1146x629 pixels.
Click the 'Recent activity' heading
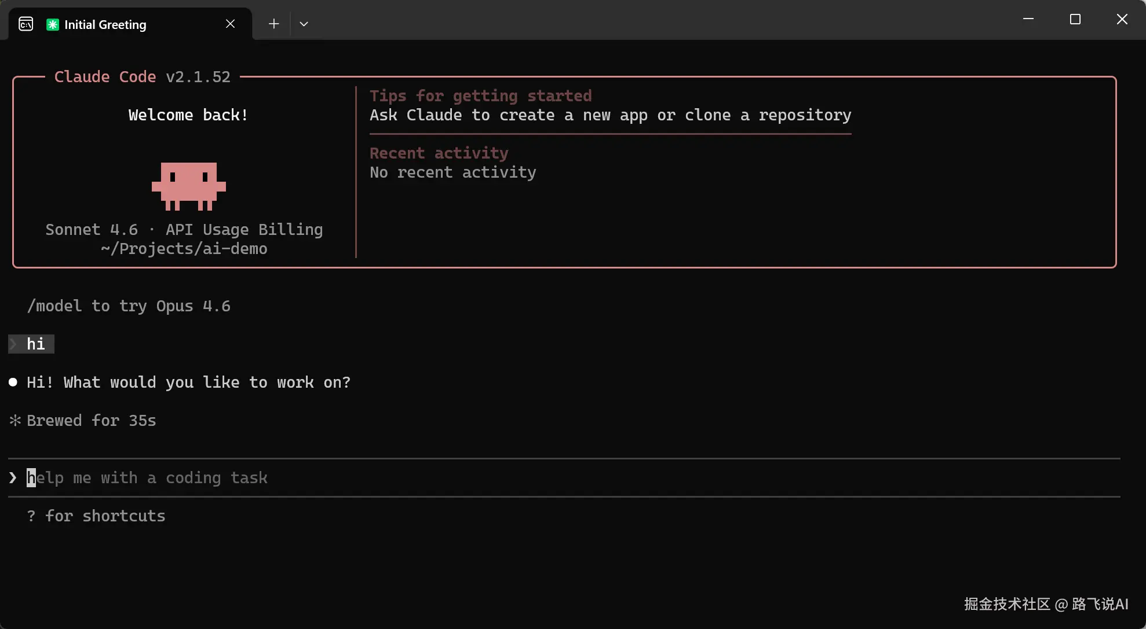[439, 153]
